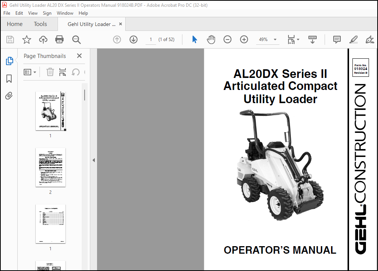Activate the Selection arrow tool
The width and height of the screenshot is (378, 271).
click(x=194, y=40)
